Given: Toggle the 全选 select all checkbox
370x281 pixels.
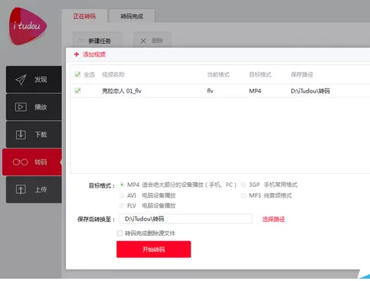Looking at the screenshot, I should click(x=77, y=74).
